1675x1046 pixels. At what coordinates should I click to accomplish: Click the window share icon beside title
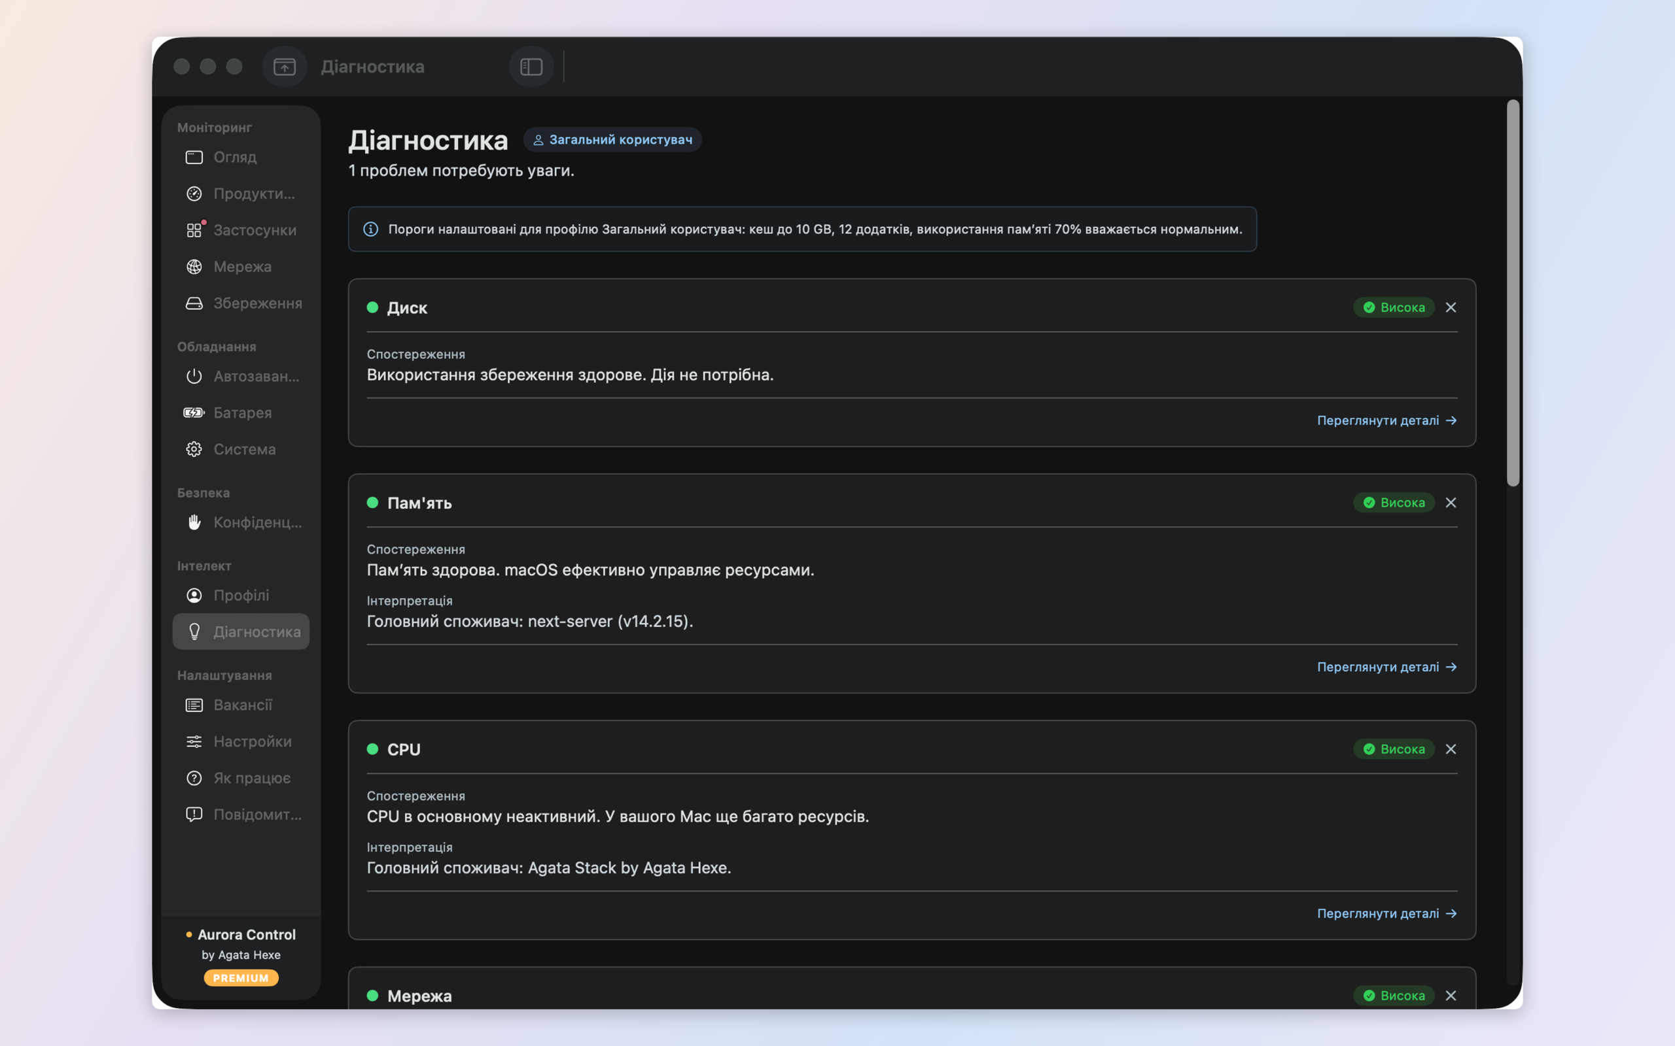[285, 67]
